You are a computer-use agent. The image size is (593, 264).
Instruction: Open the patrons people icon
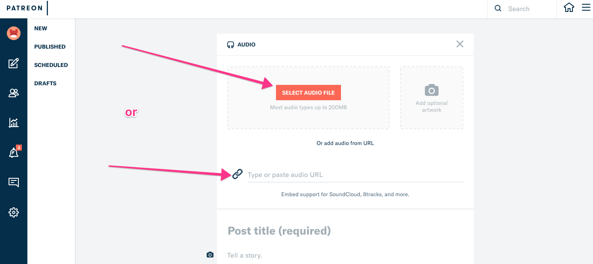point(14,93)
